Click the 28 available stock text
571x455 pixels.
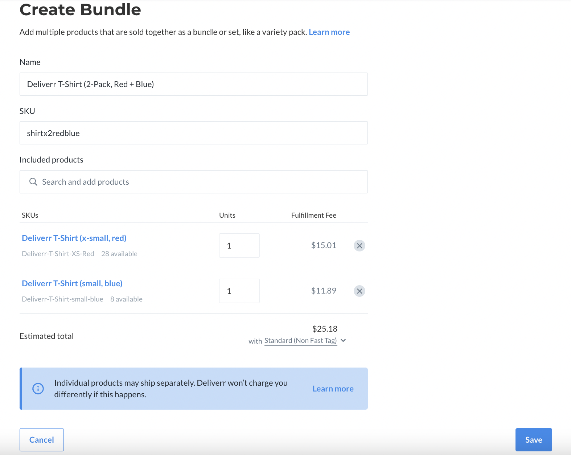point(119,254)
